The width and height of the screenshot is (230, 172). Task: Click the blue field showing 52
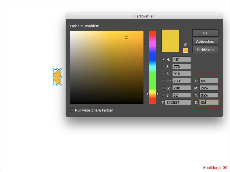(181, 95)
